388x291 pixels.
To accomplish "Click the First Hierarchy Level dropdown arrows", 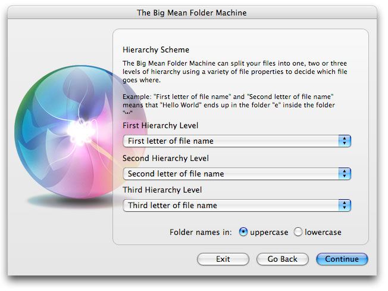I will tap(345, 141).
